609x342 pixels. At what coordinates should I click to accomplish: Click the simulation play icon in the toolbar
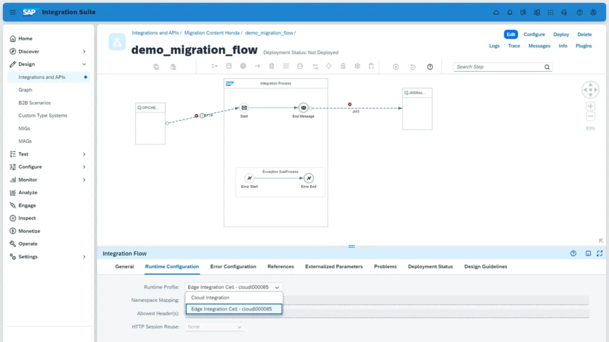(x=395, y=67)
